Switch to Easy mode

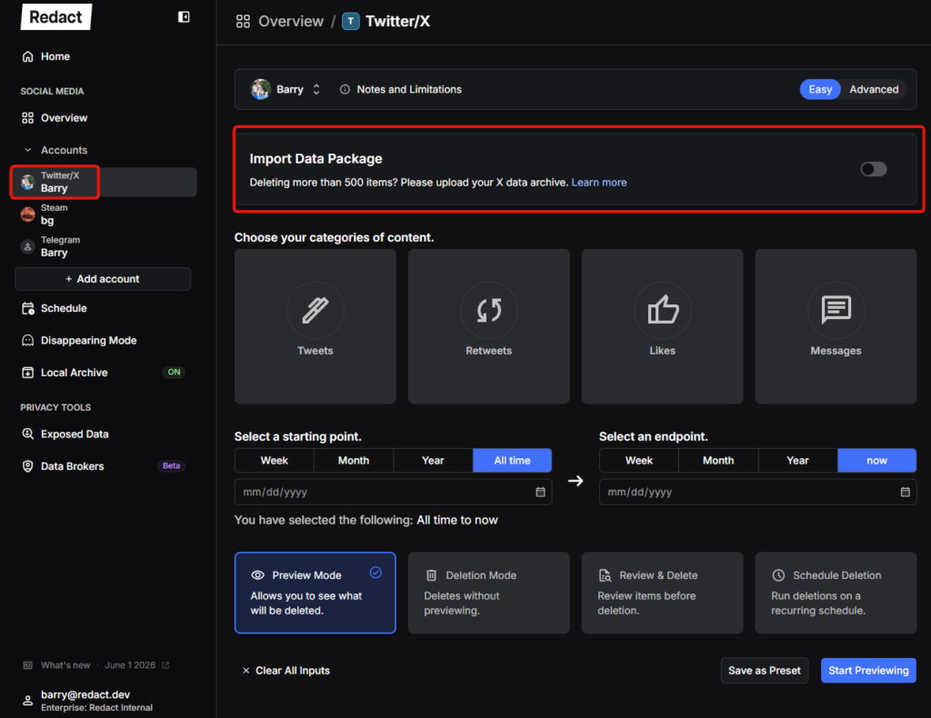coord(819,90)
